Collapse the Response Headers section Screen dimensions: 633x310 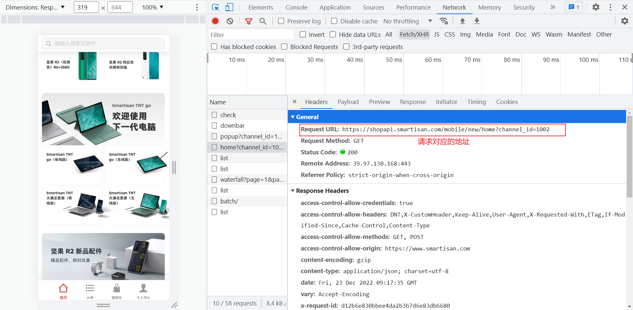pos(292,191)
